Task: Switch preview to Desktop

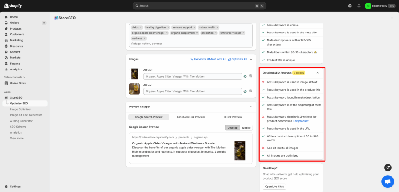Action: pyautogui.click(x=232, y=128)
